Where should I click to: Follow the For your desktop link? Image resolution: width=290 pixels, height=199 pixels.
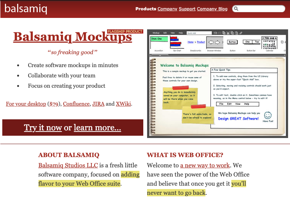pyautogui.click(x=26, y=104)
